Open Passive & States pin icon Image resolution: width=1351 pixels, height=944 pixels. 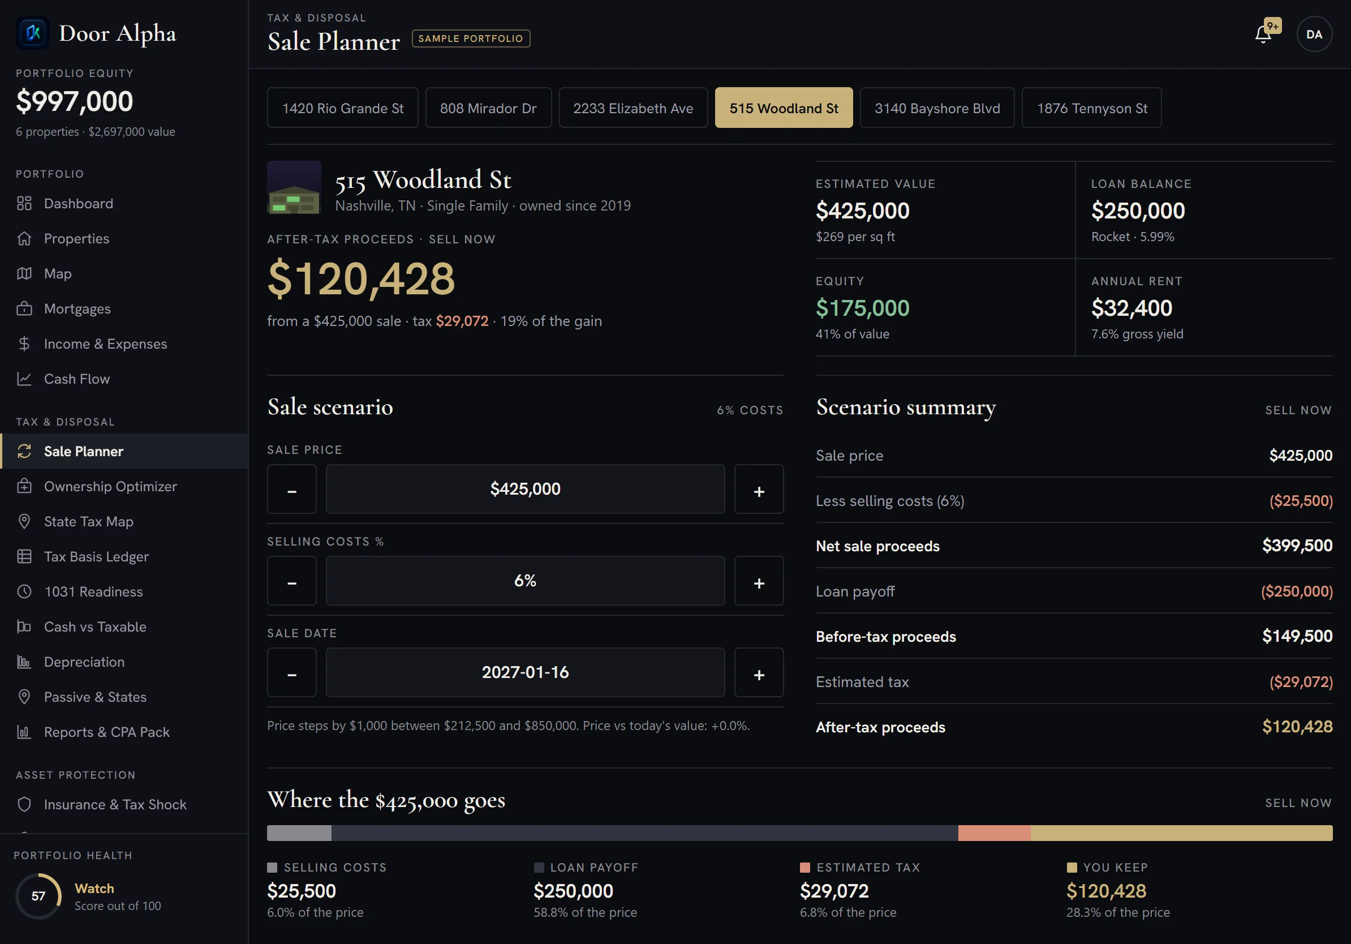[x=24, y=697]
